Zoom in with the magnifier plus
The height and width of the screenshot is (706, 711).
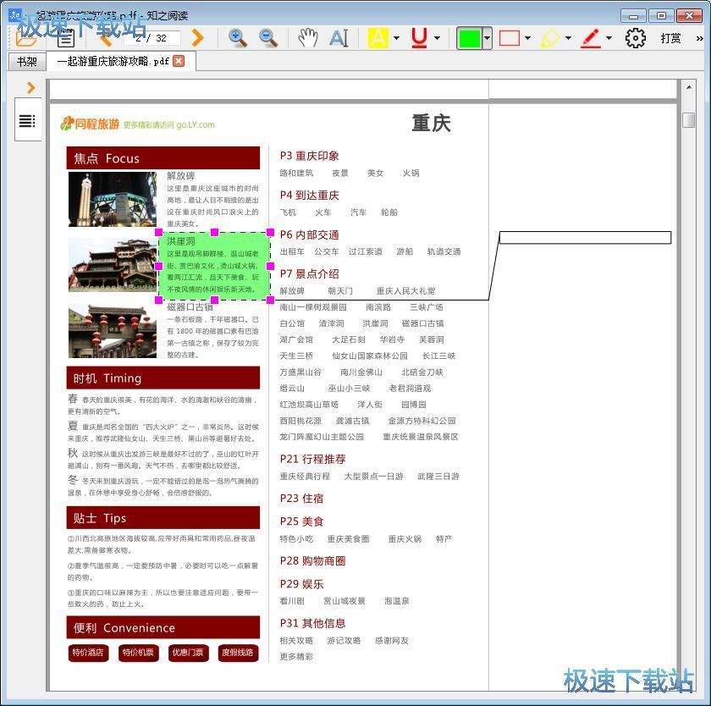pyautogui.click(x=238, y=38)
